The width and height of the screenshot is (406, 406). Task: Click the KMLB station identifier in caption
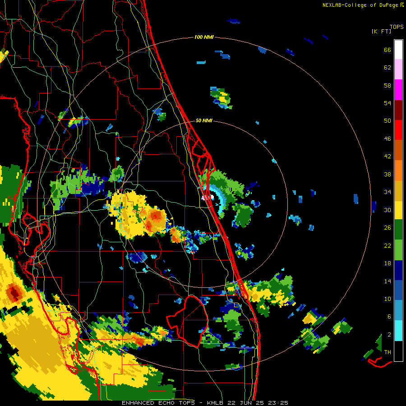pyautogui.click(x=216, y=403)
